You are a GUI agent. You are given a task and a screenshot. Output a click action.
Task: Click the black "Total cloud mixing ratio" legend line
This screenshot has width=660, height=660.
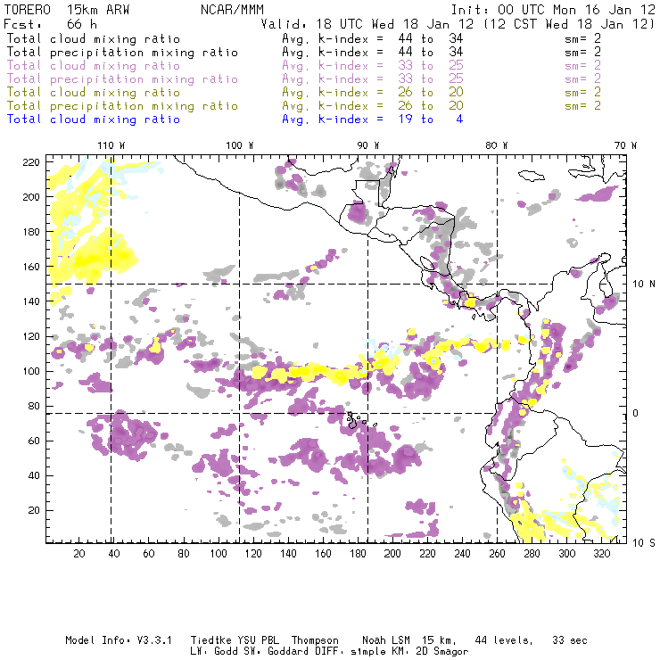coord(93,38)
